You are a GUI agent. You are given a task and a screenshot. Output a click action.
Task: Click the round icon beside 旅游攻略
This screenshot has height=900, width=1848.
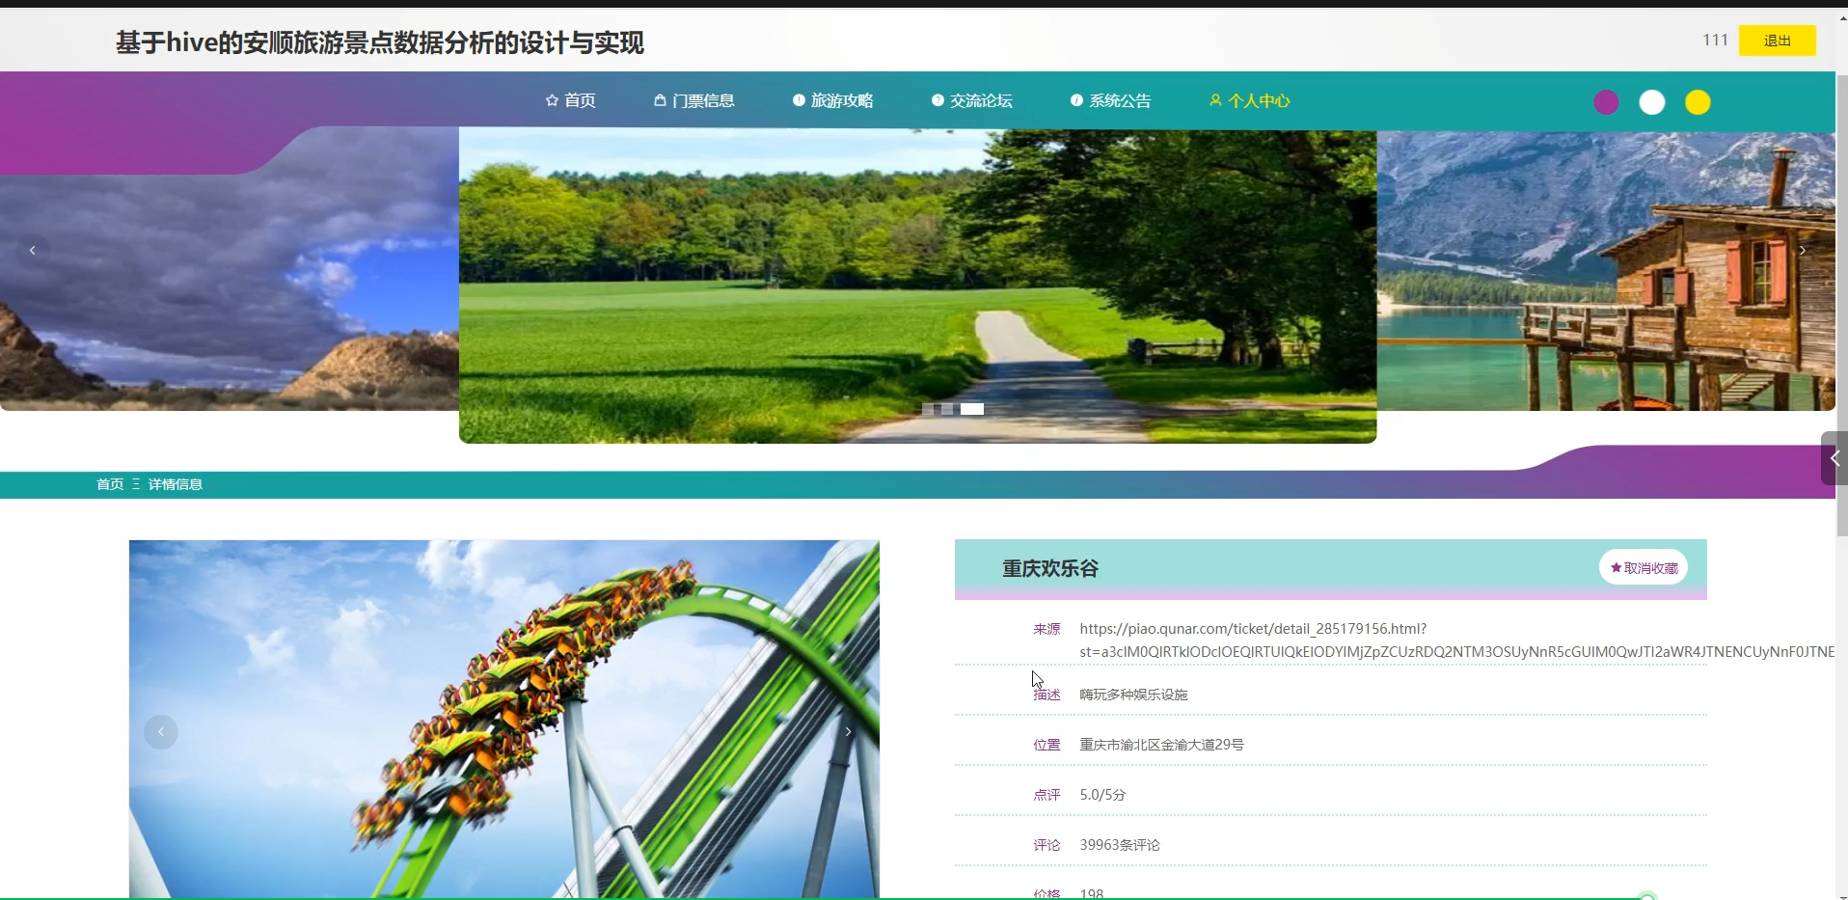click(x=799, y=100)
